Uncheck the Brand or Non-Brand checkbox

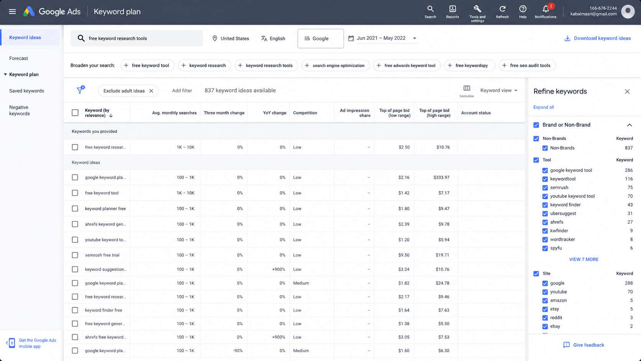pyautogui.click(x=536, y=125)
